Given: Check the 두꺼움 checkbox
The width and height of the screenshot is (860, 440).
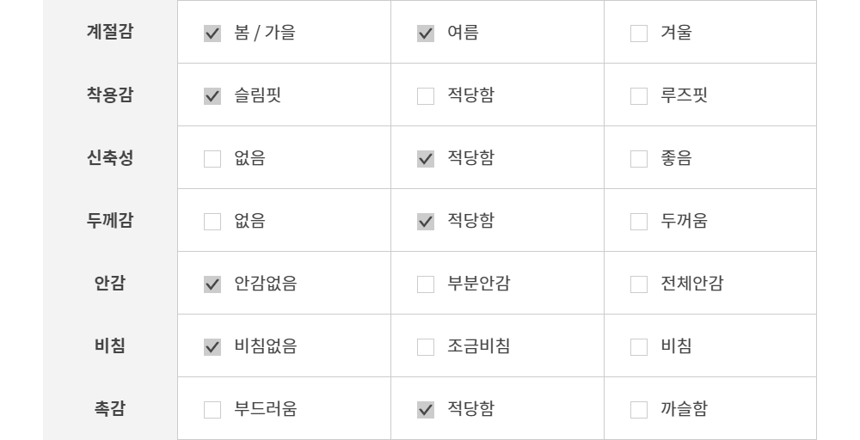Looking at the screenshot, I should tap(639, 222).
